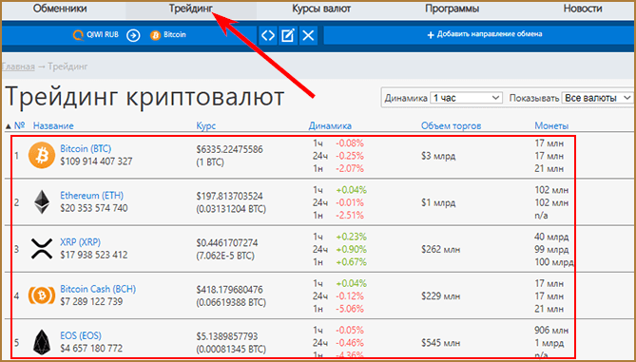Viewport: 636px width, 362px height.
Task: Open the EOS (EOS) link
Action: tap(80, 335)
